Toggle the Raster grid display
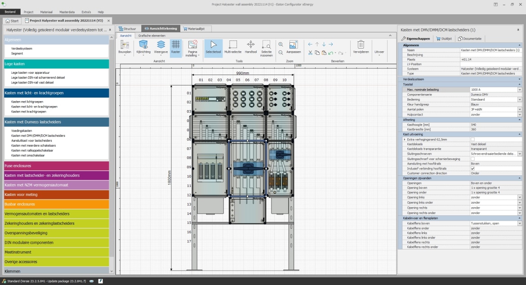The image size is (526, 285). pos(175,47)
